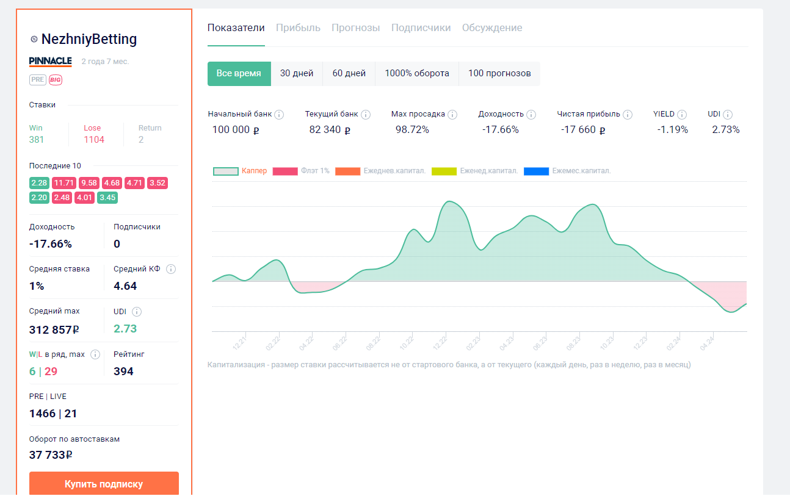
Task: Click the blue Ежемес.капитал. legend swatch
Action: coord(535,171)
